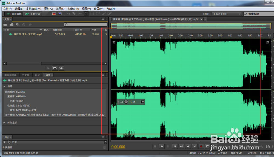274x157 pixels.
Task: Click the Files panel preview play button
Action: coord(48,68)
